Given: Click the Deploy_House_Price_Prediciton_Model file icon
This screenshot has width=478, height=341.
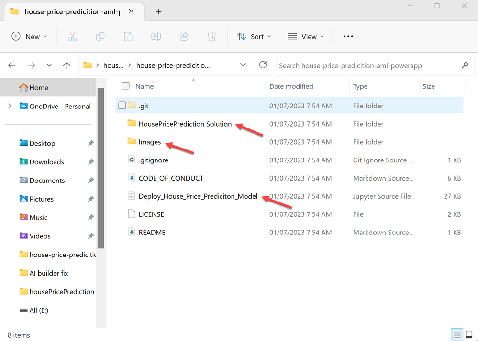Looking at the screenshot, I should 132,196.
